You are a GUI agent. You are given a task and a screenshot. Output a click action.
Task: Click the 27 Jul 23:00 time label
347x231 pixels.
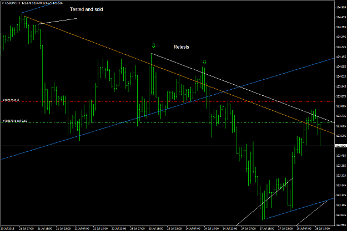tap(285, 229)
